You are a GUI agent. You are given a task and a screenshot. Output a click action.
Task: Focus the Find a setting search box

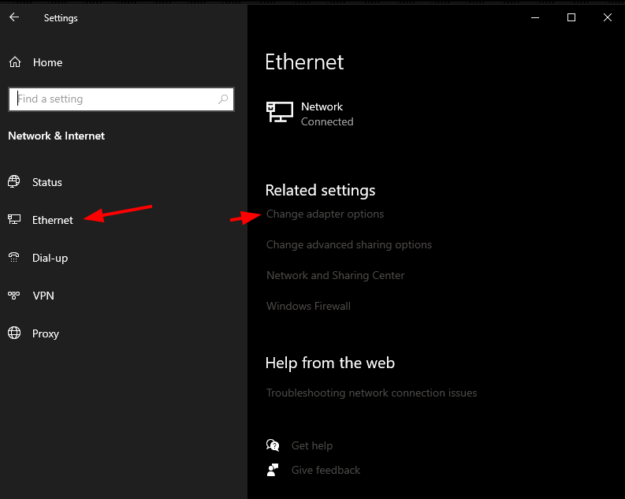point(121,99)
